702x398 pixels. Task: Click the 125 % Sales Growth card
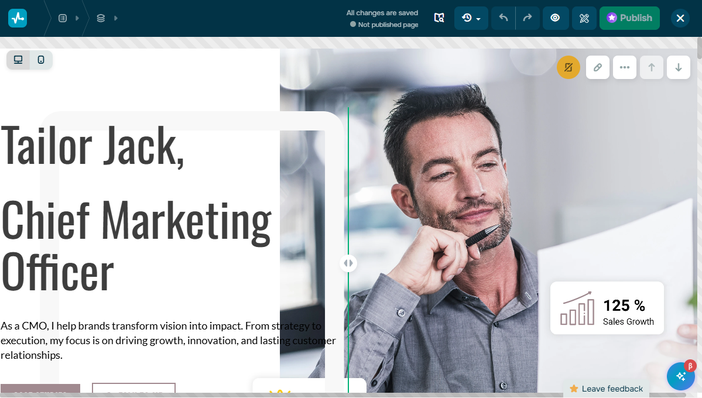[x=607, y=307]
